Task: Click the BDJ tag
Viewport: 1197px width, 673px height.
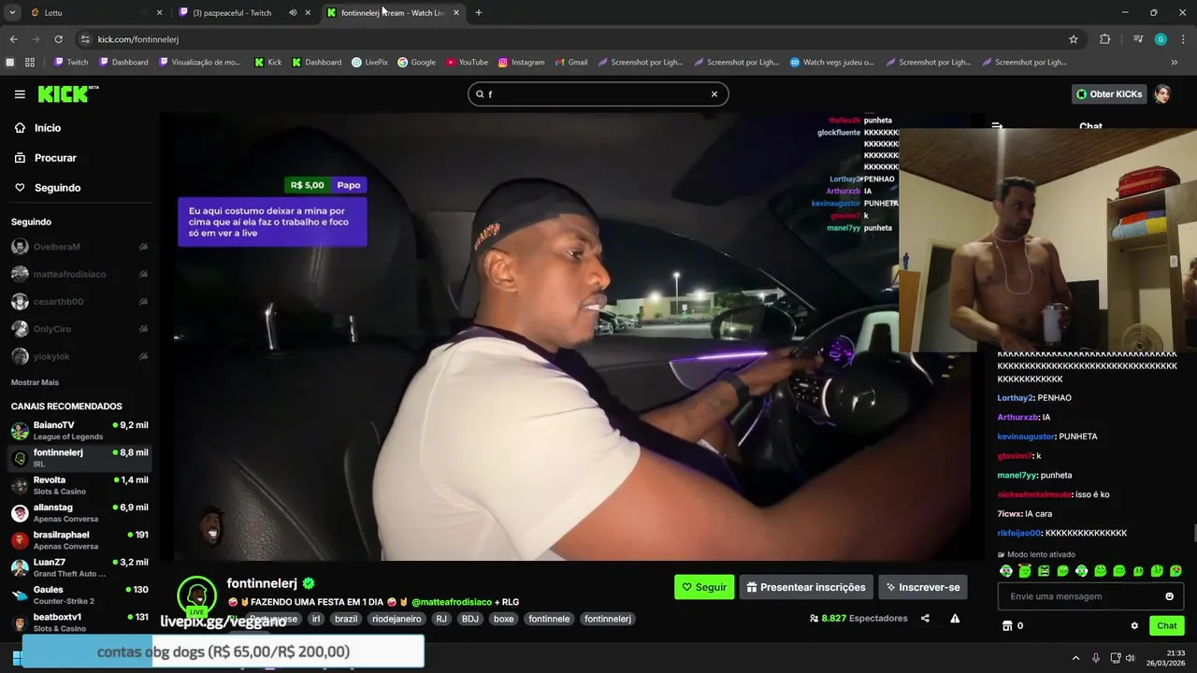Action: [x=469, y=619]
